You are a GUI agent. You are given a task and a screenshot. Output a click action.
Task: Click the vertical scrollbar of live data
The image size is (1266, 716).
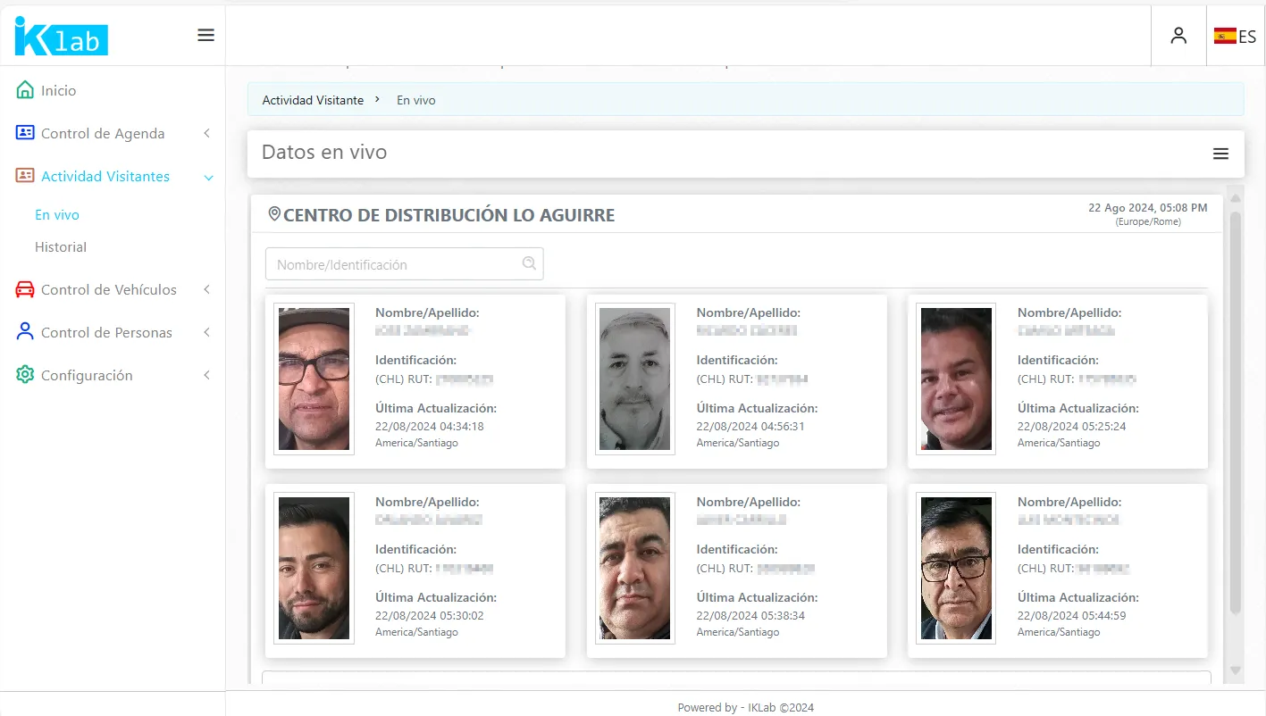pyautogui.click(x=1236, y=411)
